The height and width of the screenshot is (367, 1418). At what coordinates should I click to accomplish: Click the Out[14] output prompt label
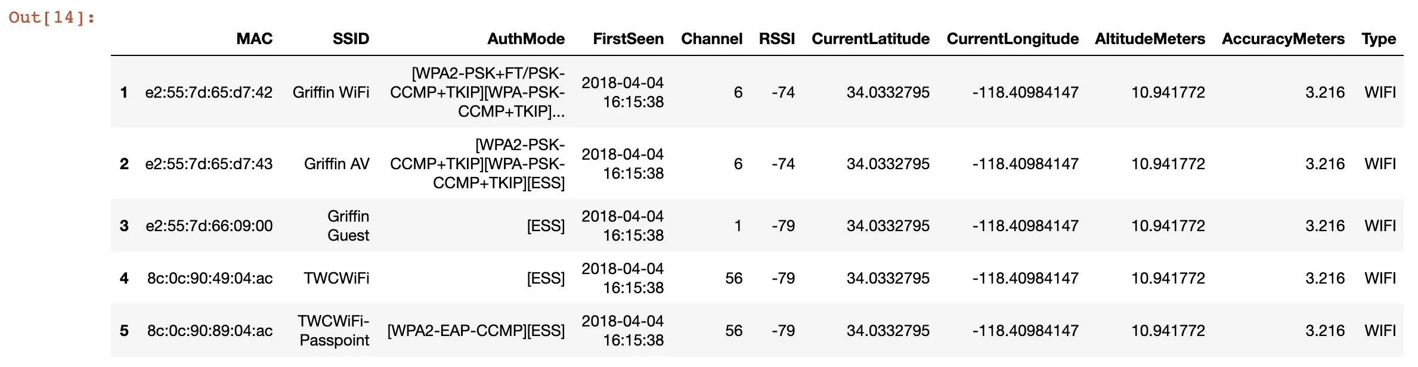click(x=52, y=17)
